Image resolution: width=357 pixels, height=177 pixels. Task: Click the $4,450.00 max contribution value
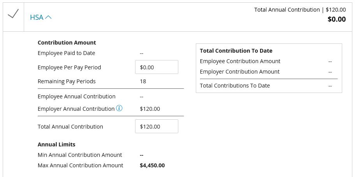(152, 165)
